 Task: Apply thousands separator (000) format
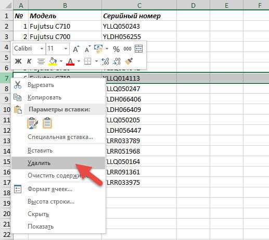coord(127,49)
